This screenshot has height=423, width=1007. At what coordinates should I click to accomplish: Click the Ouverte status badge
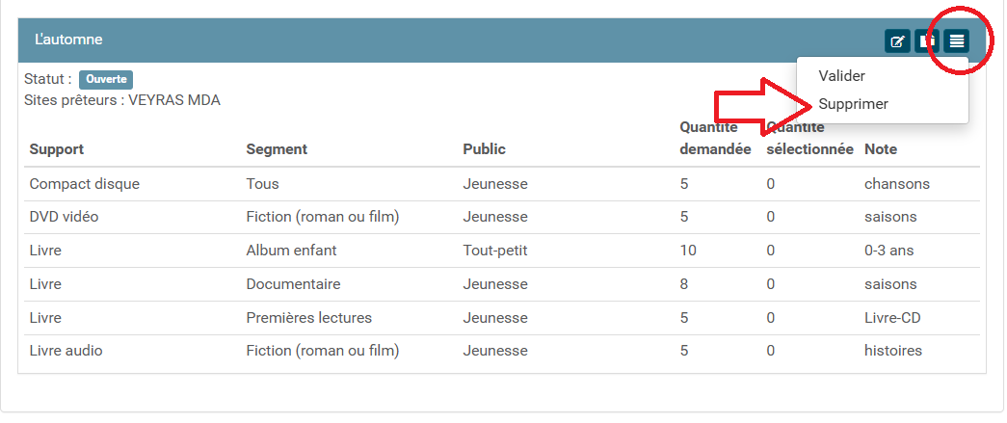tap(105, 79)
